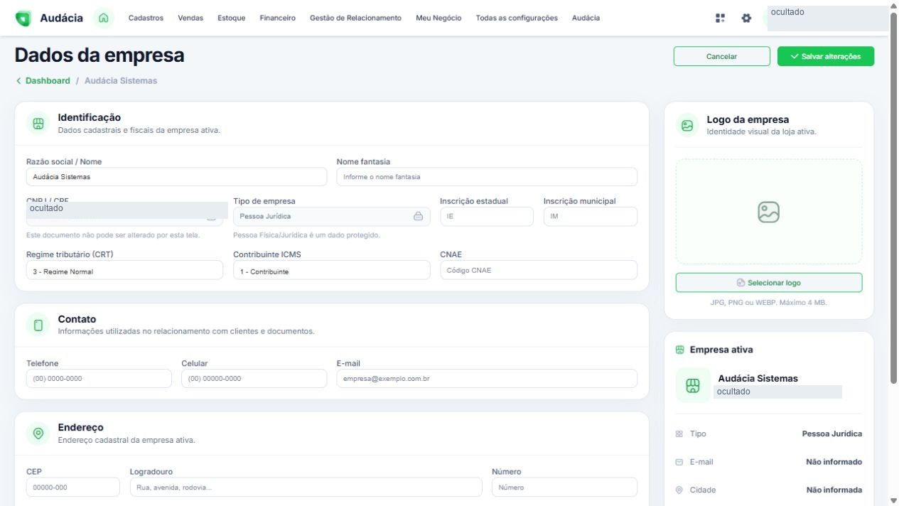Open the apps grid icon in header
Screen dimensions: 899x506
(x=720, y=18)
